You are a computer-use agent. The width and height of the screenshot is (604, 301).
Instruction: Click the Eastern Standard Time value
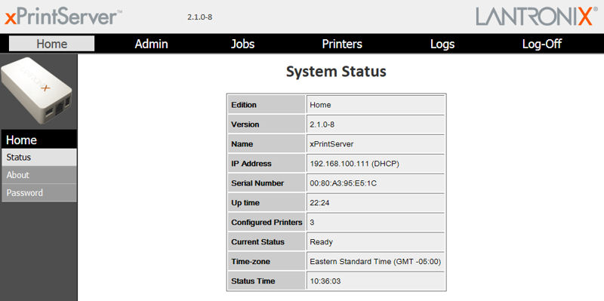375,262
